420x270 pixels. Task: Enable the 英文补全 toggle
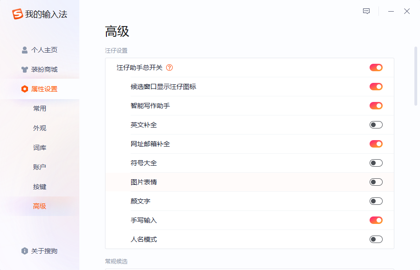click(x=376, y=125)
